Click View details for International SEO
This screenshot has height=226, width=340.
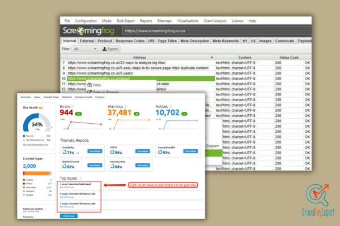190,151
